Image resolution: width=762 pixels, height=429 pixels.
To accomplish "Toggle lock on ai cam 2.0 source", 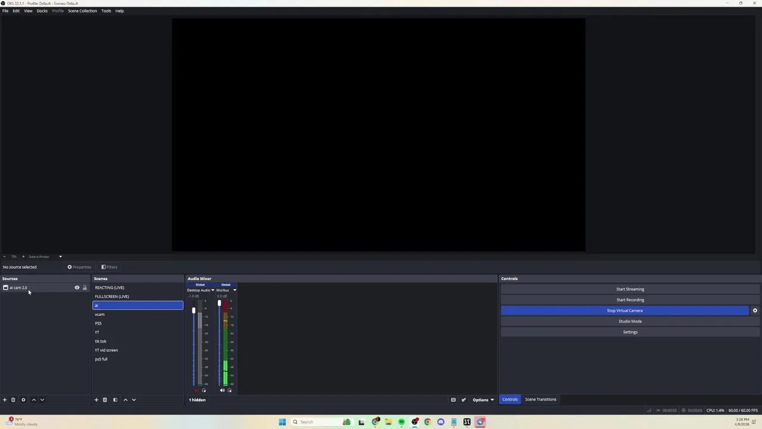I will [85, 288].
